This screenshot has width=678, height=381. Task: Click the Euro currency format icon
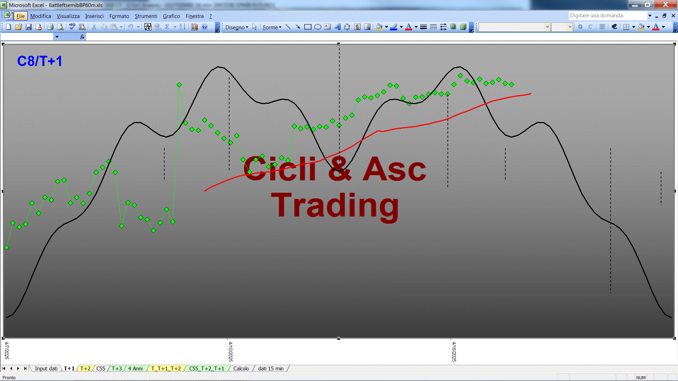(x=614, y=27)
